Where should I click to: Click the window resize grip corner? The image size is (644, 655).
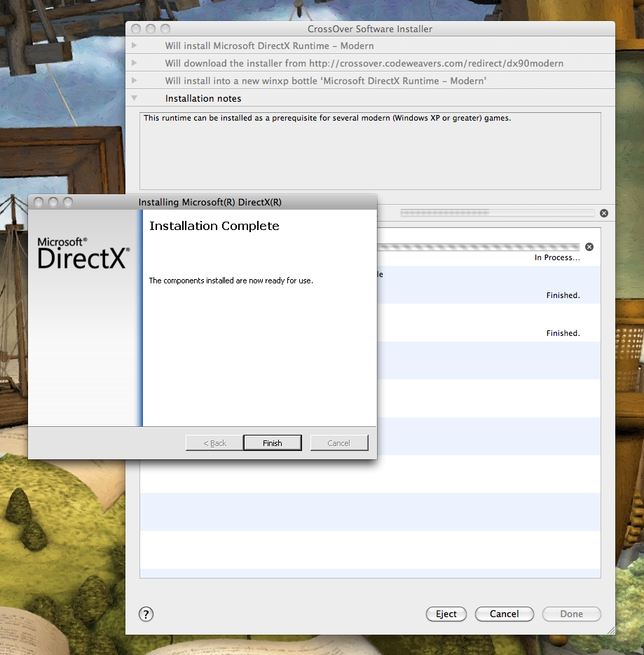tap(611, 629)
